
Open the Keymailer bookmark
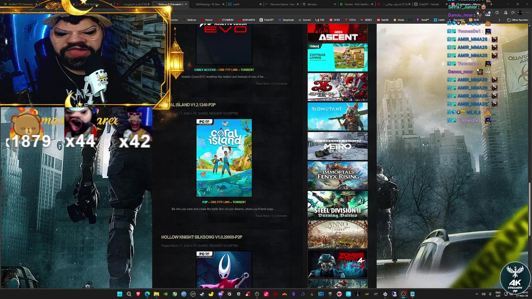pyautogui.click(x=457, y=20)
